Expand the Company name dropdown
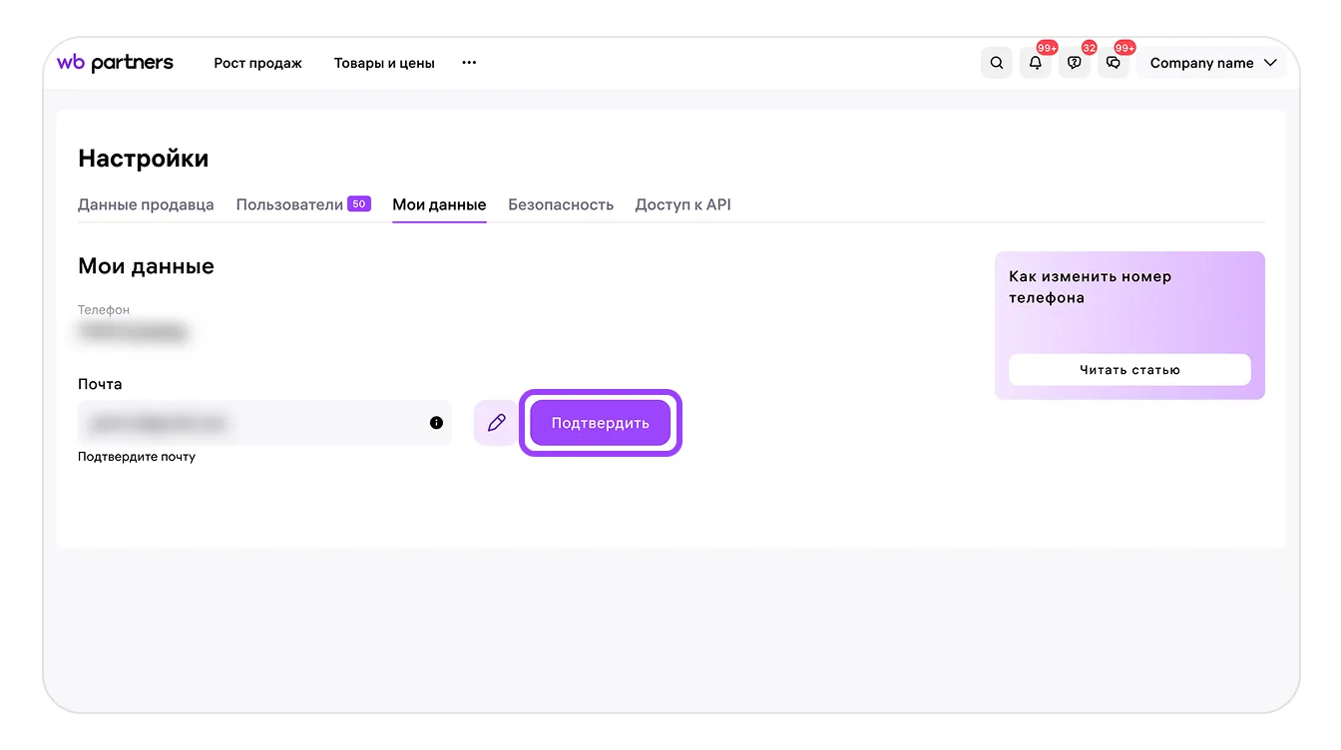The image size is (1341, 750). (1212, 63)
